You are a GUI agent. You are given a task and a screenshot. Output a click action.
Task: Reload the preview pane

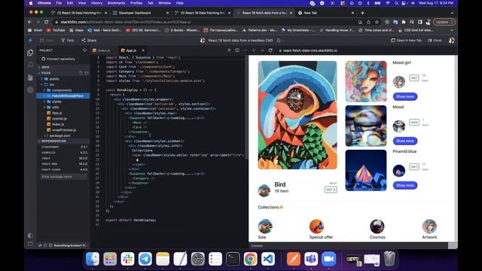270,50
